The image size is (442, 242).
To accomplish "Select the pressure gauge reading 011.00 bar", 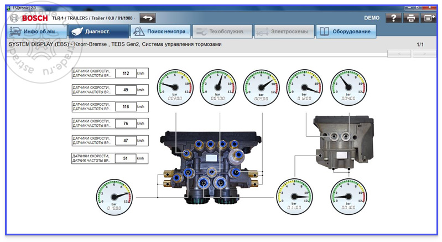I will coord(294,196).
